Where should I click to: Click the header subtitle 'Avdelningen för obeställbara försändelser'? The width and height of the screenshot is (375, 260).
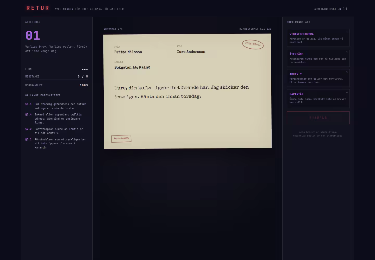point(89,9)
